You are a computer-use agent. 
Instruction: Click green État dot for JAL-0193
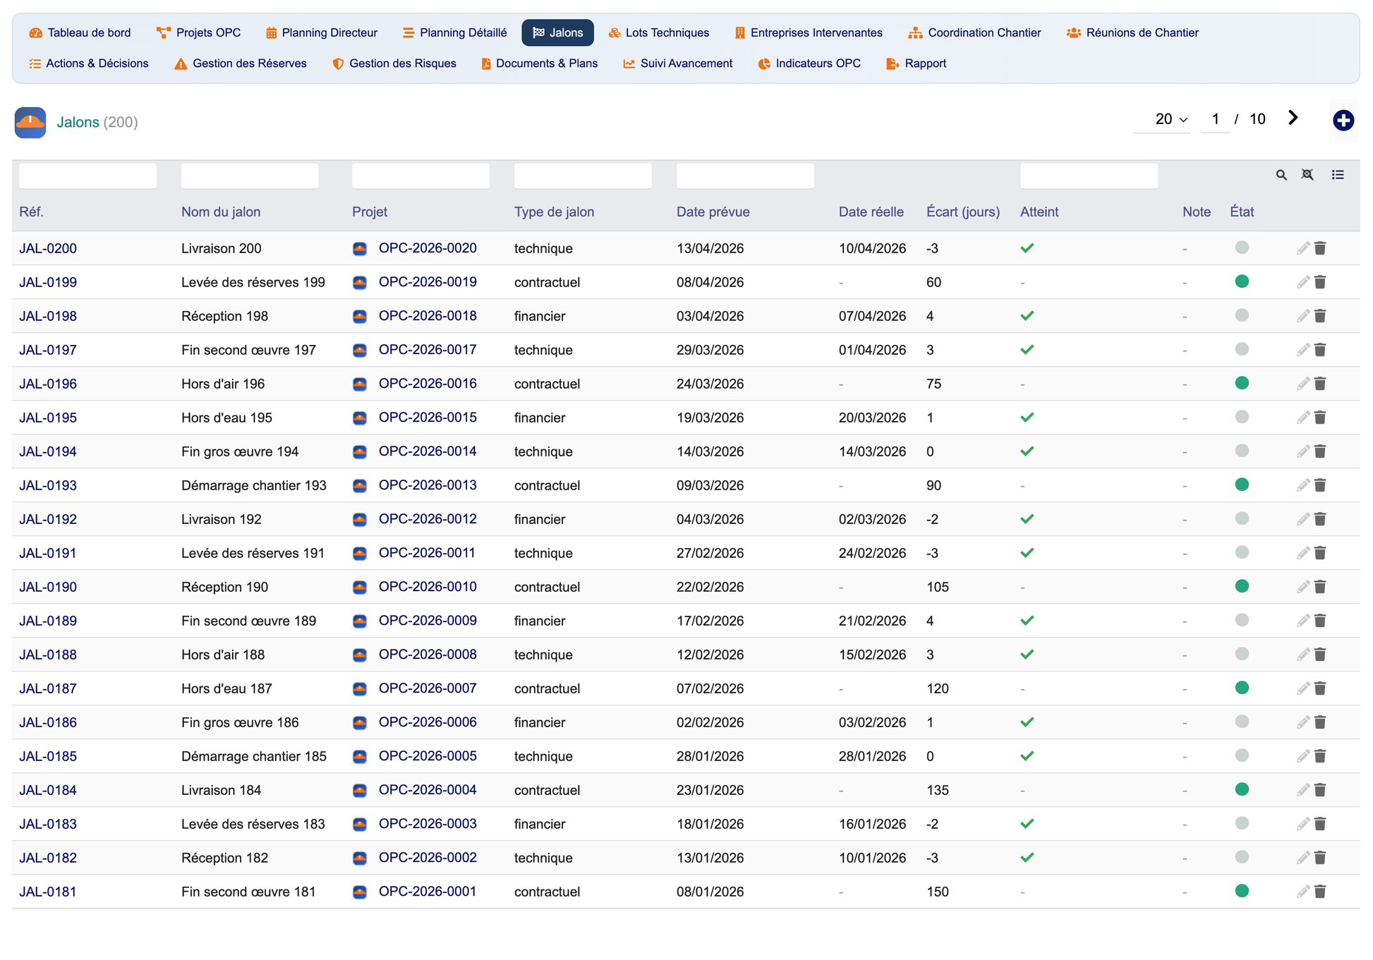tap(1242, 485)
